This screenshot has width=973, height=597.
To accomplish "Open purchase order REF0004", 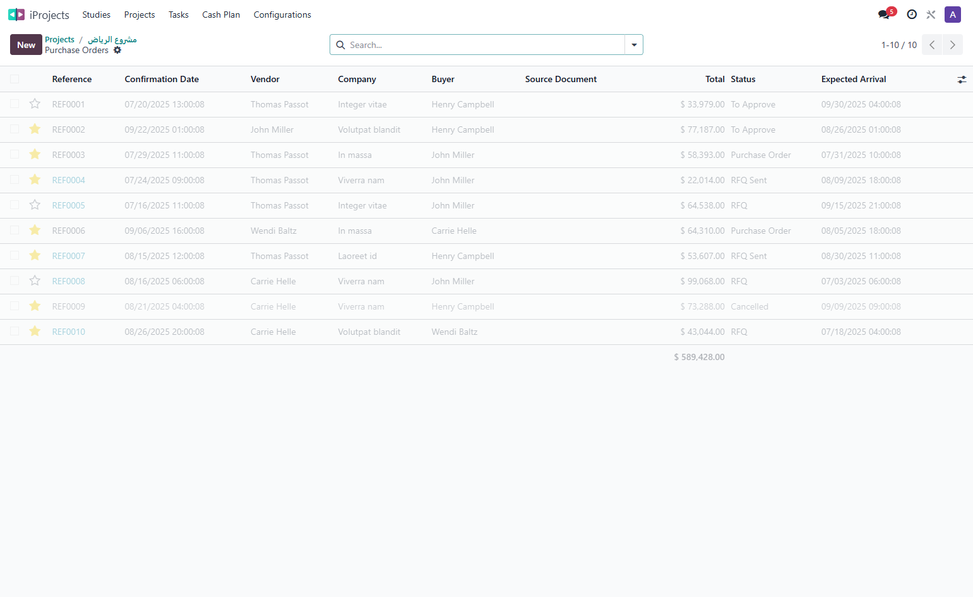I will tap(69, 180).
